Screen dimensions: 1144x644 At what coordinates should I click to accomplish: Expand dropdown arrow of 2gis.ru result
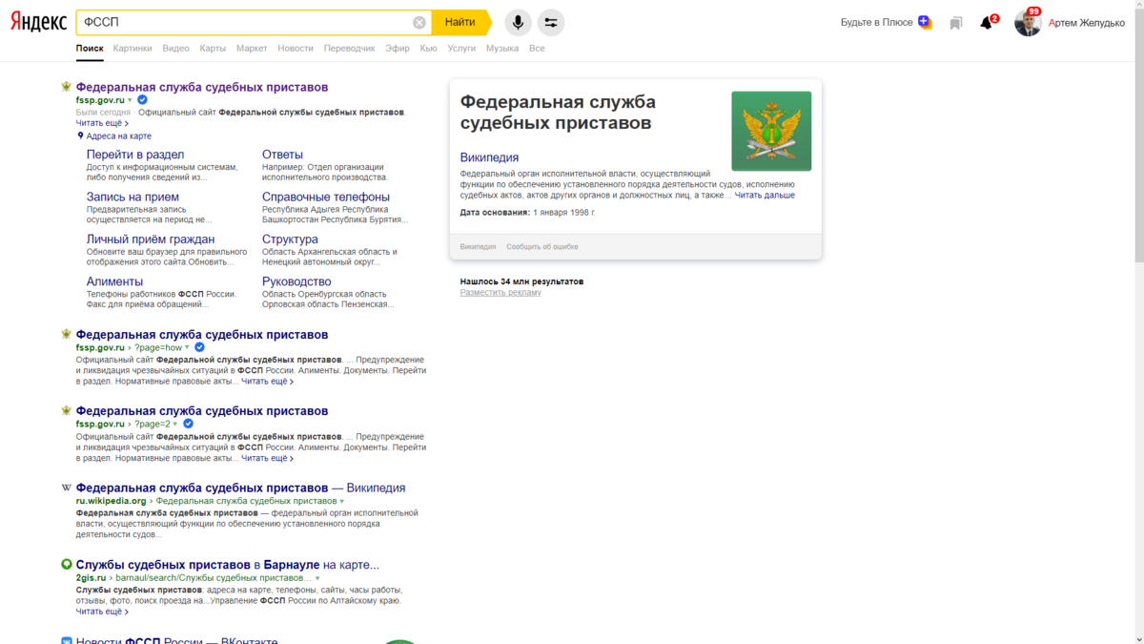pos(317,578)
